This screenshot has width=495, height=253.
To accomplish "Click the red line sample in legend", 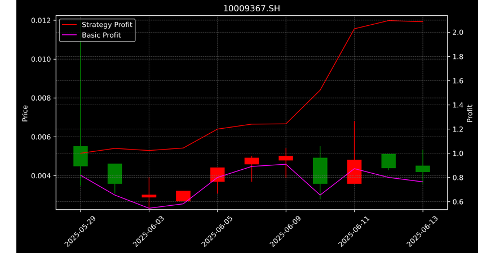I will [x=69, y=25].
